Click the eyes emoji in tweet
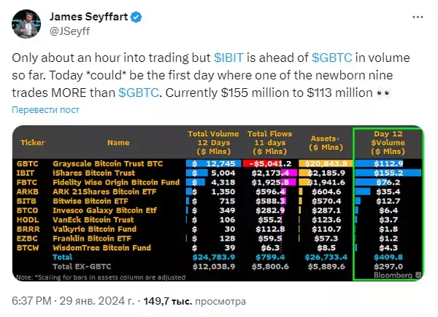The image size is (438, 317). point(383,93)
